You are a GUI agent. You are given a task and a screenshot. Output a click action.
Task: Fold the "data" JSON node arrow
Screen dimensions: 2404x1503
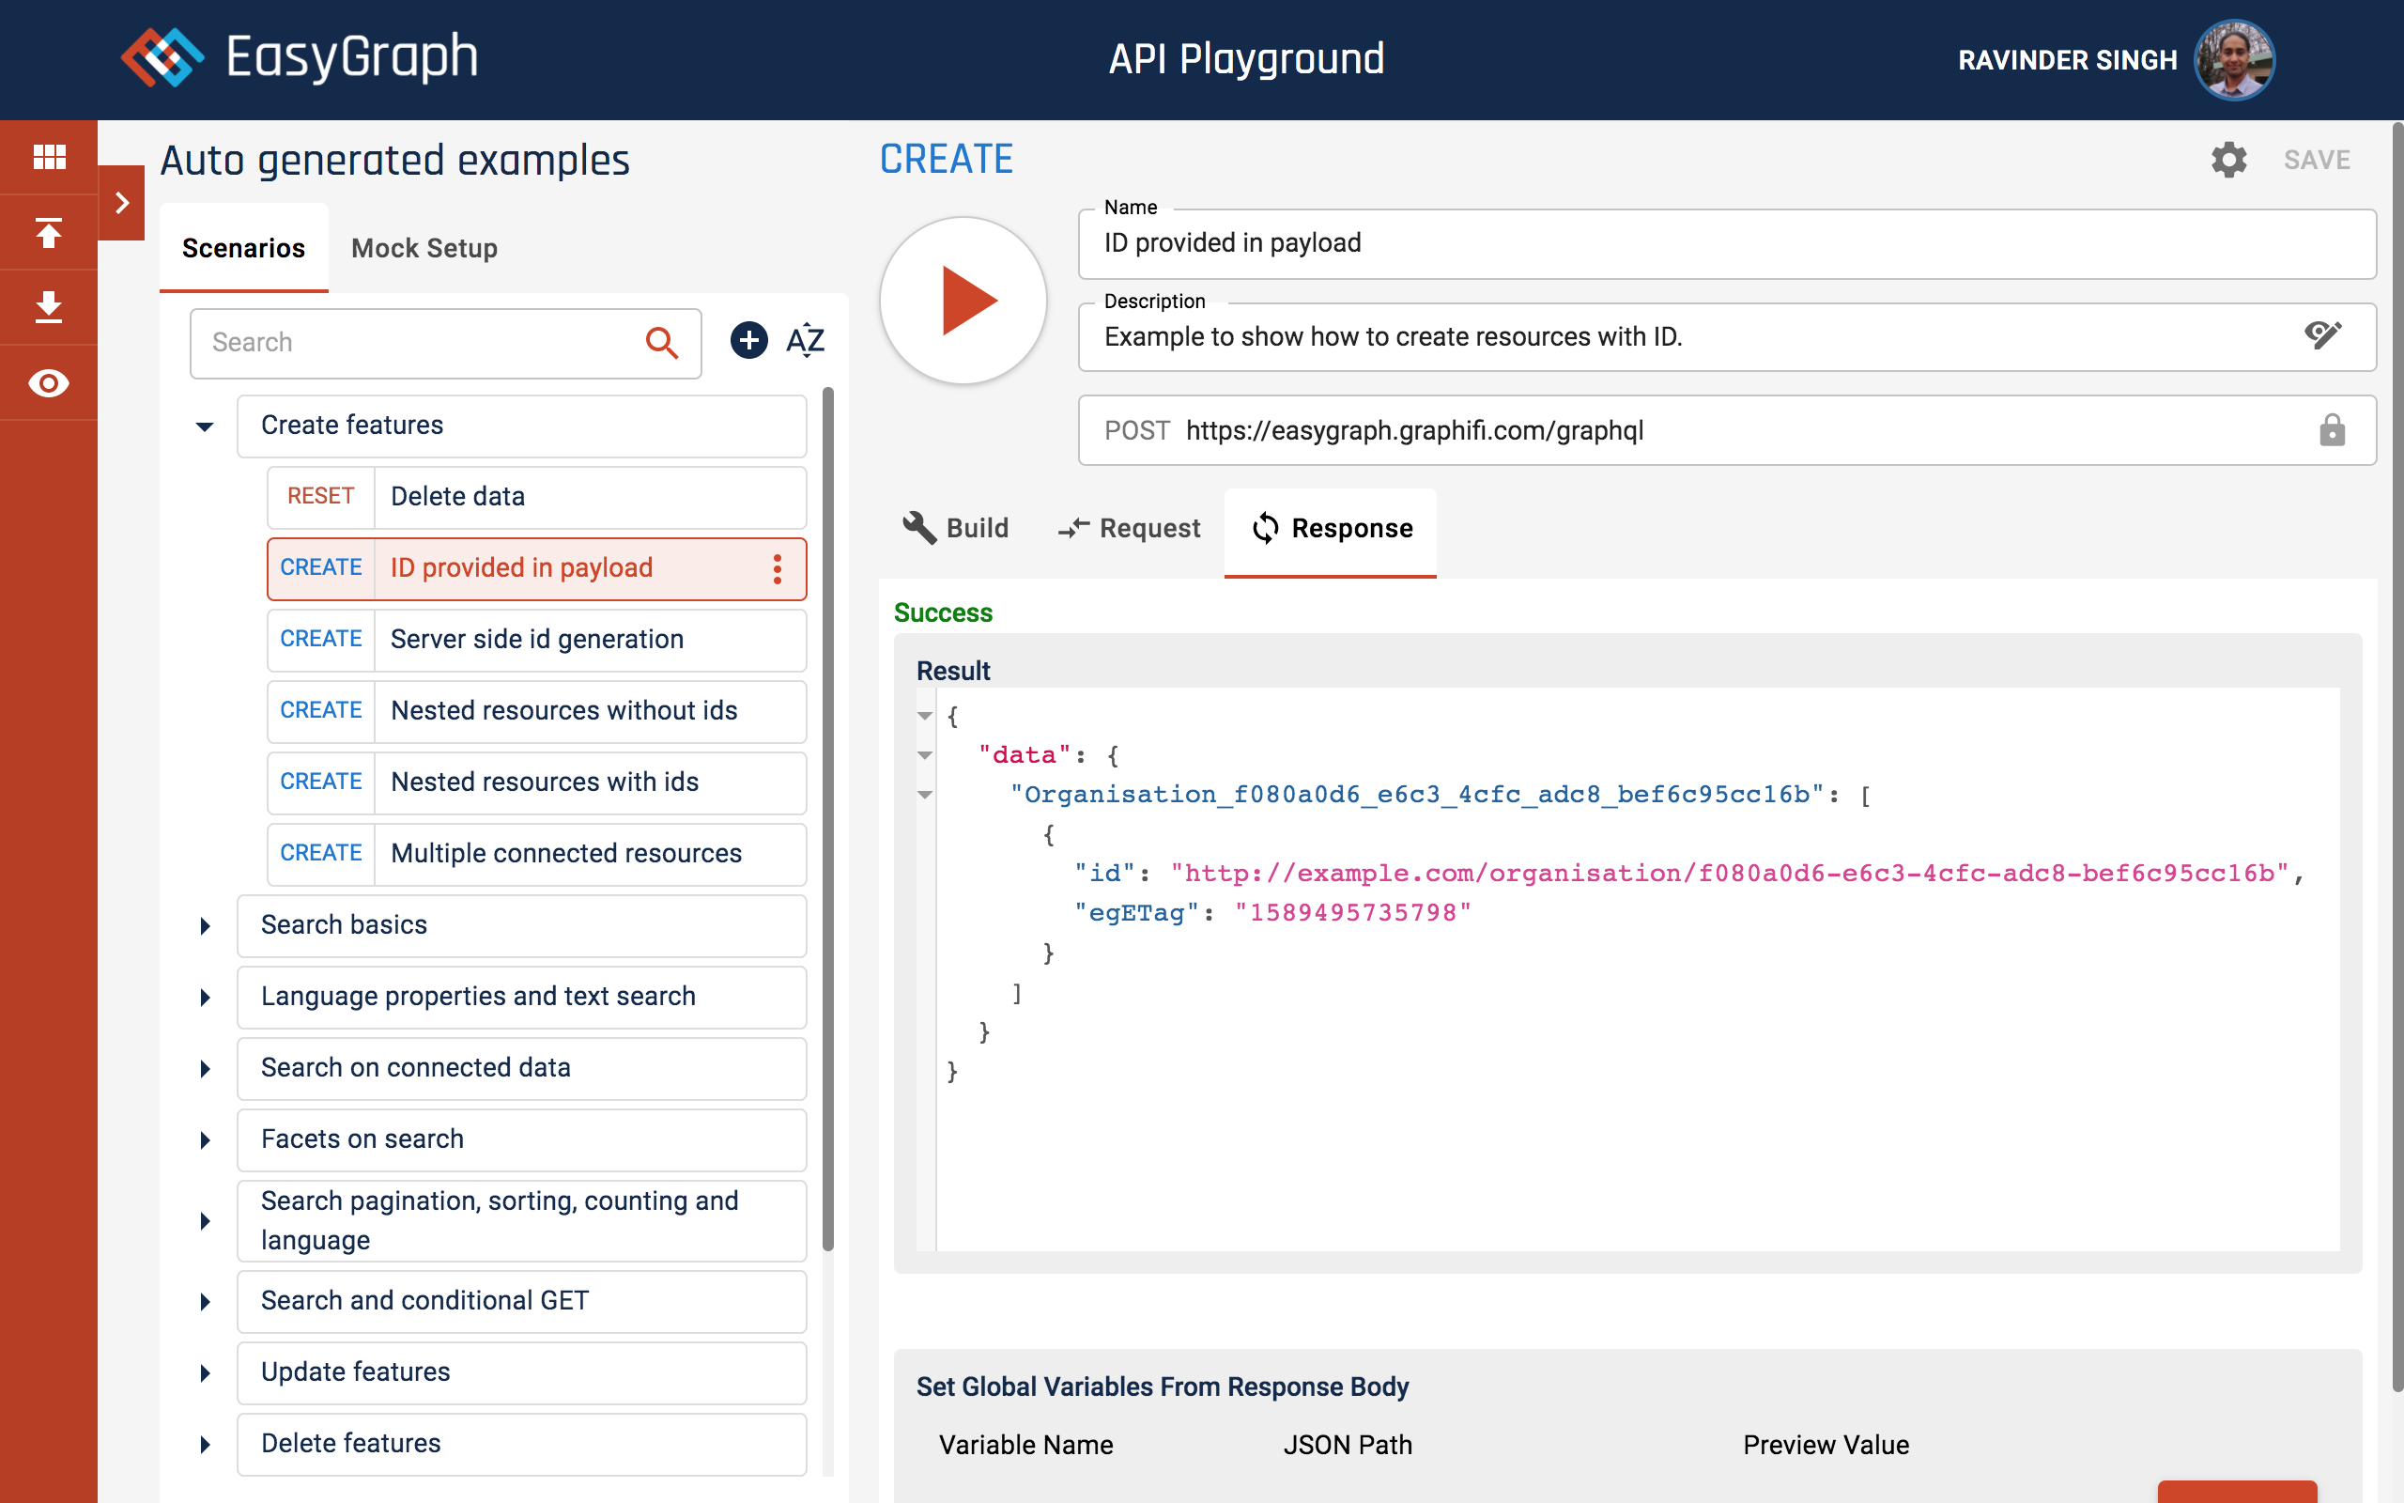(x=925, y=755)
